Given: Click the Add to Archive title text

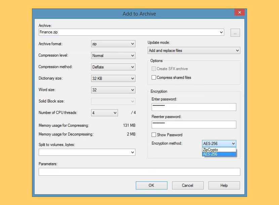Looking at the screenshot, I should [x=139, y=14].
